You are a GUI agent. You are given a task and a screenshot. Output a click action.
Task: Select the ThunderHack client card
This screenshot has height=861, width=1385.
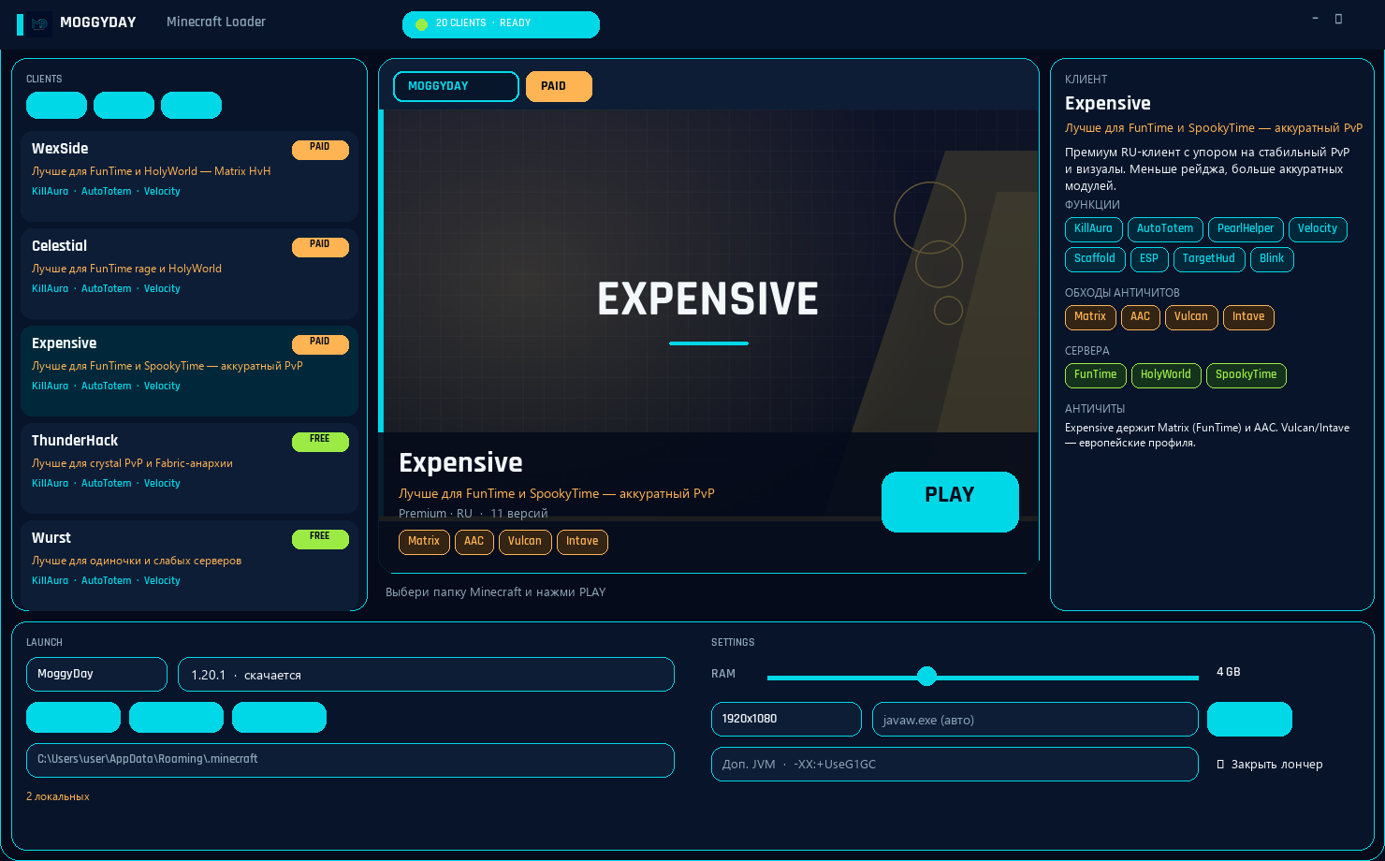click(189, 468)
